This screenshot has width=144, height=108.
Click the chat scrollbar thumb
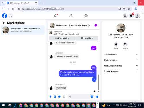click(x=98, y=82)
